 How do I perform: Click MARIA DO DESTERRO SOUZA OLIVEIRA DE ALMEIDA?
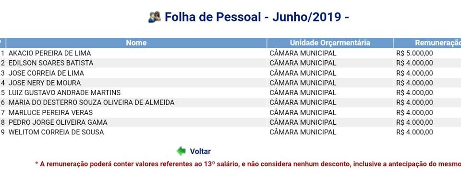coord(91,102)
